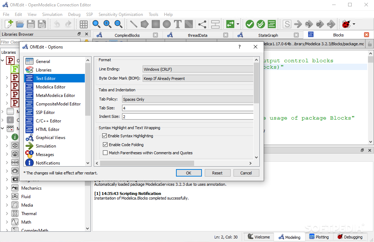This screenshot has height=242, width=374.
Task: Select Modelica Editor in options list
Action: (x=55, y=87)
